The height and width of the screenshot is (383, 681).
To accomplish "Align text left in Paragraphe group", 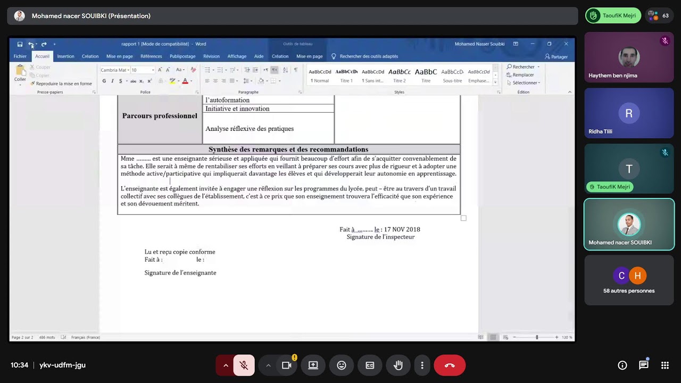I will click(207, 81).
